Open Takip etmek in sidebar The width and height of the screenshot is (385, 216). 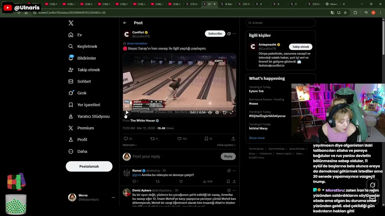pyautogui.click(x=84, y=70)
